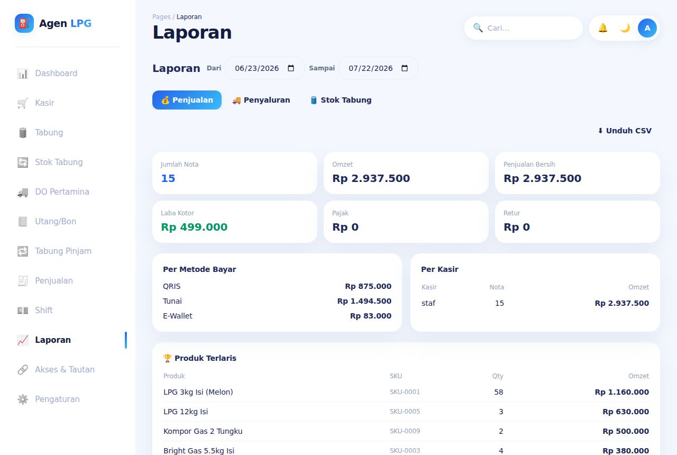The height and width of the screenshot is (455, 677).
Task: Click the Omzet card Rp 2.937.500
Action: click(x=406, y=173)
